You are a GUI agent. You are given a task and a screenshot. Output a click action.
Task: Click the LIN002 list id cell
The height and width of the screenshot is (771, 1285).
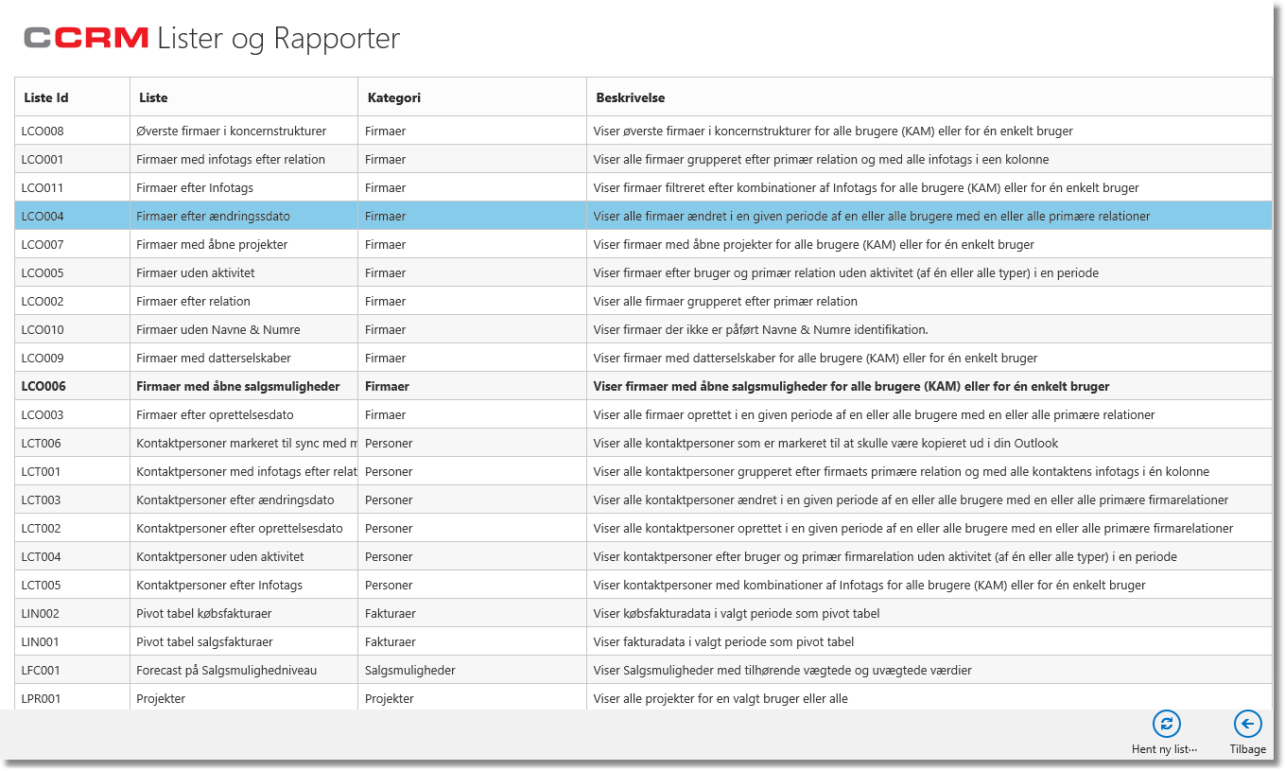click(x=73, y=613)
